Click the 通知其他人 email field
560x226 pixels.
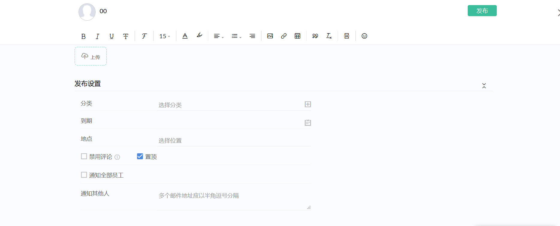234,198
